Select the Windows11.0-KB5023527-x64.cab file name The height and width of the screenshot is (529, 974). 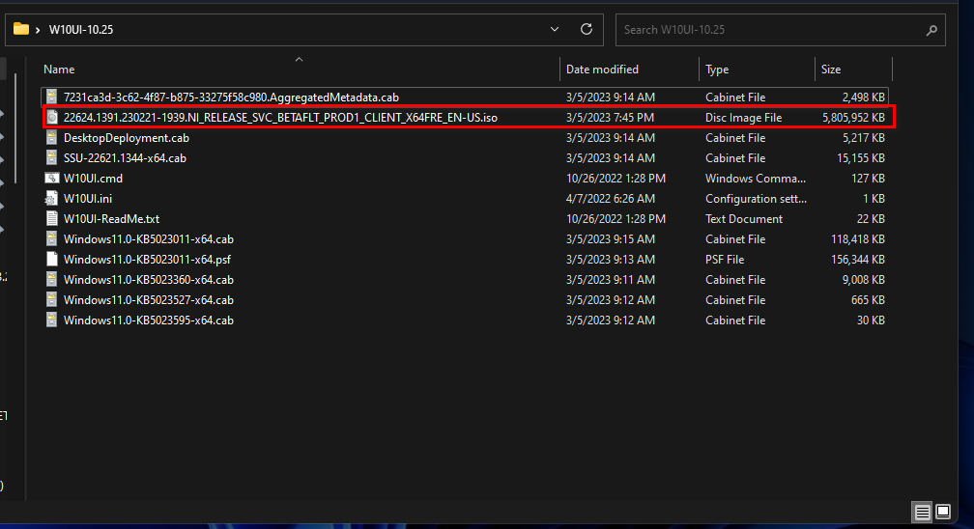tap(149, 300)
